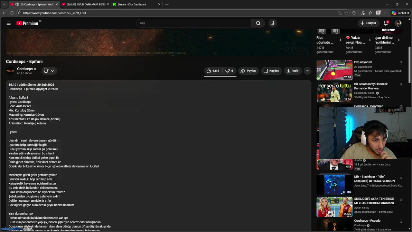Screen dimensions: 412x232
Task: Click 'Beat: Arda Gezer' description line
Action: click(20, 106)
